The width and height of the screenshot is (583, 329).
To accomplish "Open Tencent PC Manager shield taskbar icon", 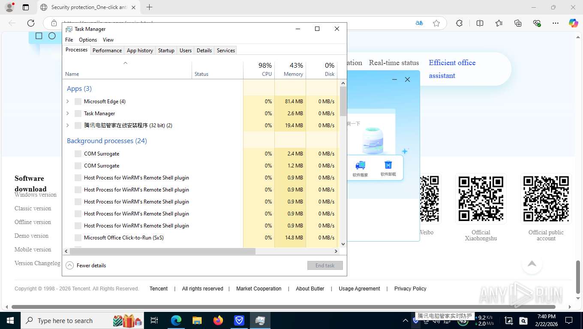I will pyautogui.click(x=239, y=320).
